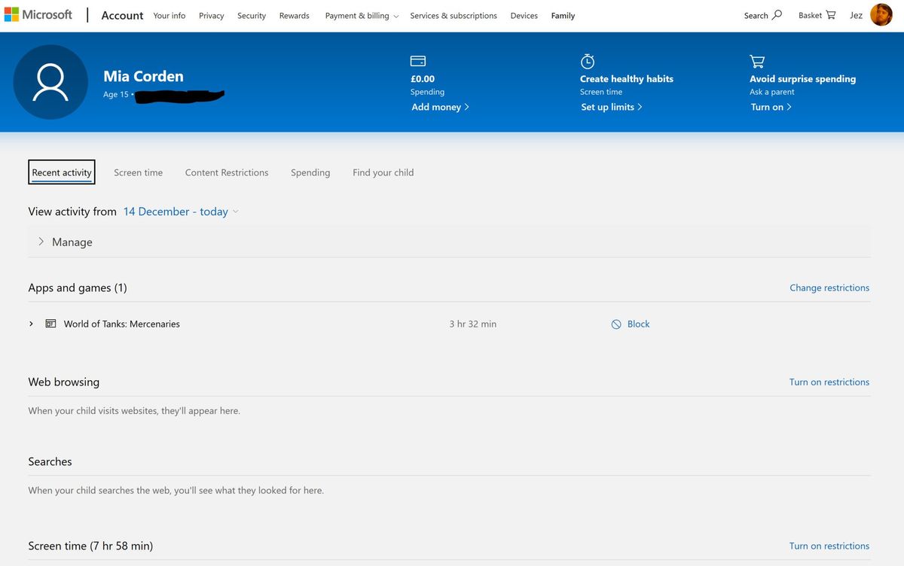Open the Basket
This screenshot has width=904, height=566.
coord(816,14)
